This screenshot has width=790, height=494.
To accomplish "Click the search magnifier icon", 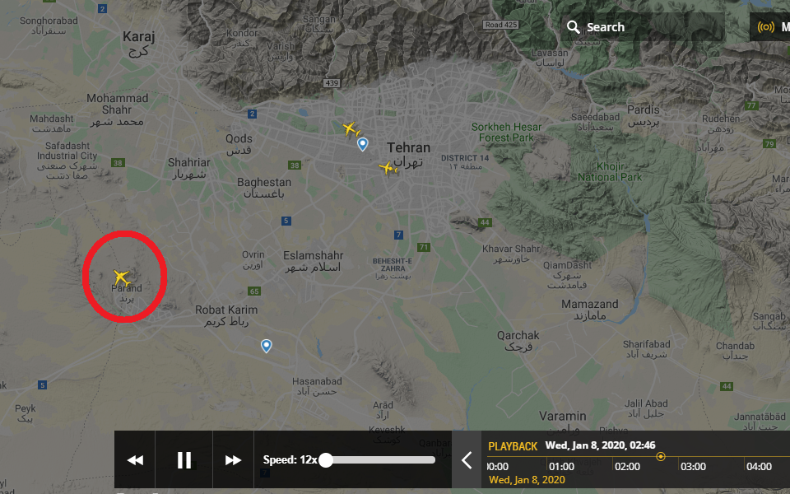I will coord(573,27).
